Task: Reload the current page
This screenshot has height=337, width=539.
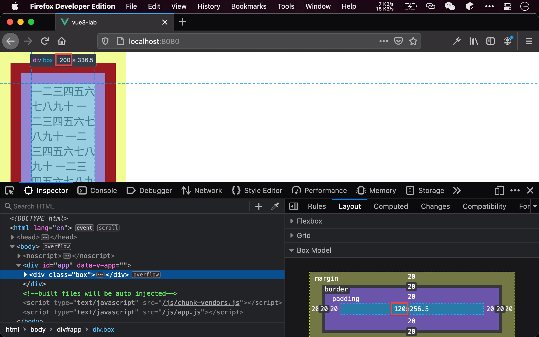Action: pos(45,41)
